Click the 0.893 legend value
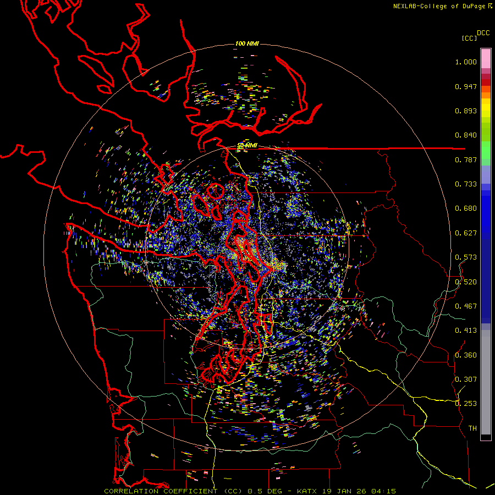The width and height of the screenshot is (495, 495). pos(466,111)
